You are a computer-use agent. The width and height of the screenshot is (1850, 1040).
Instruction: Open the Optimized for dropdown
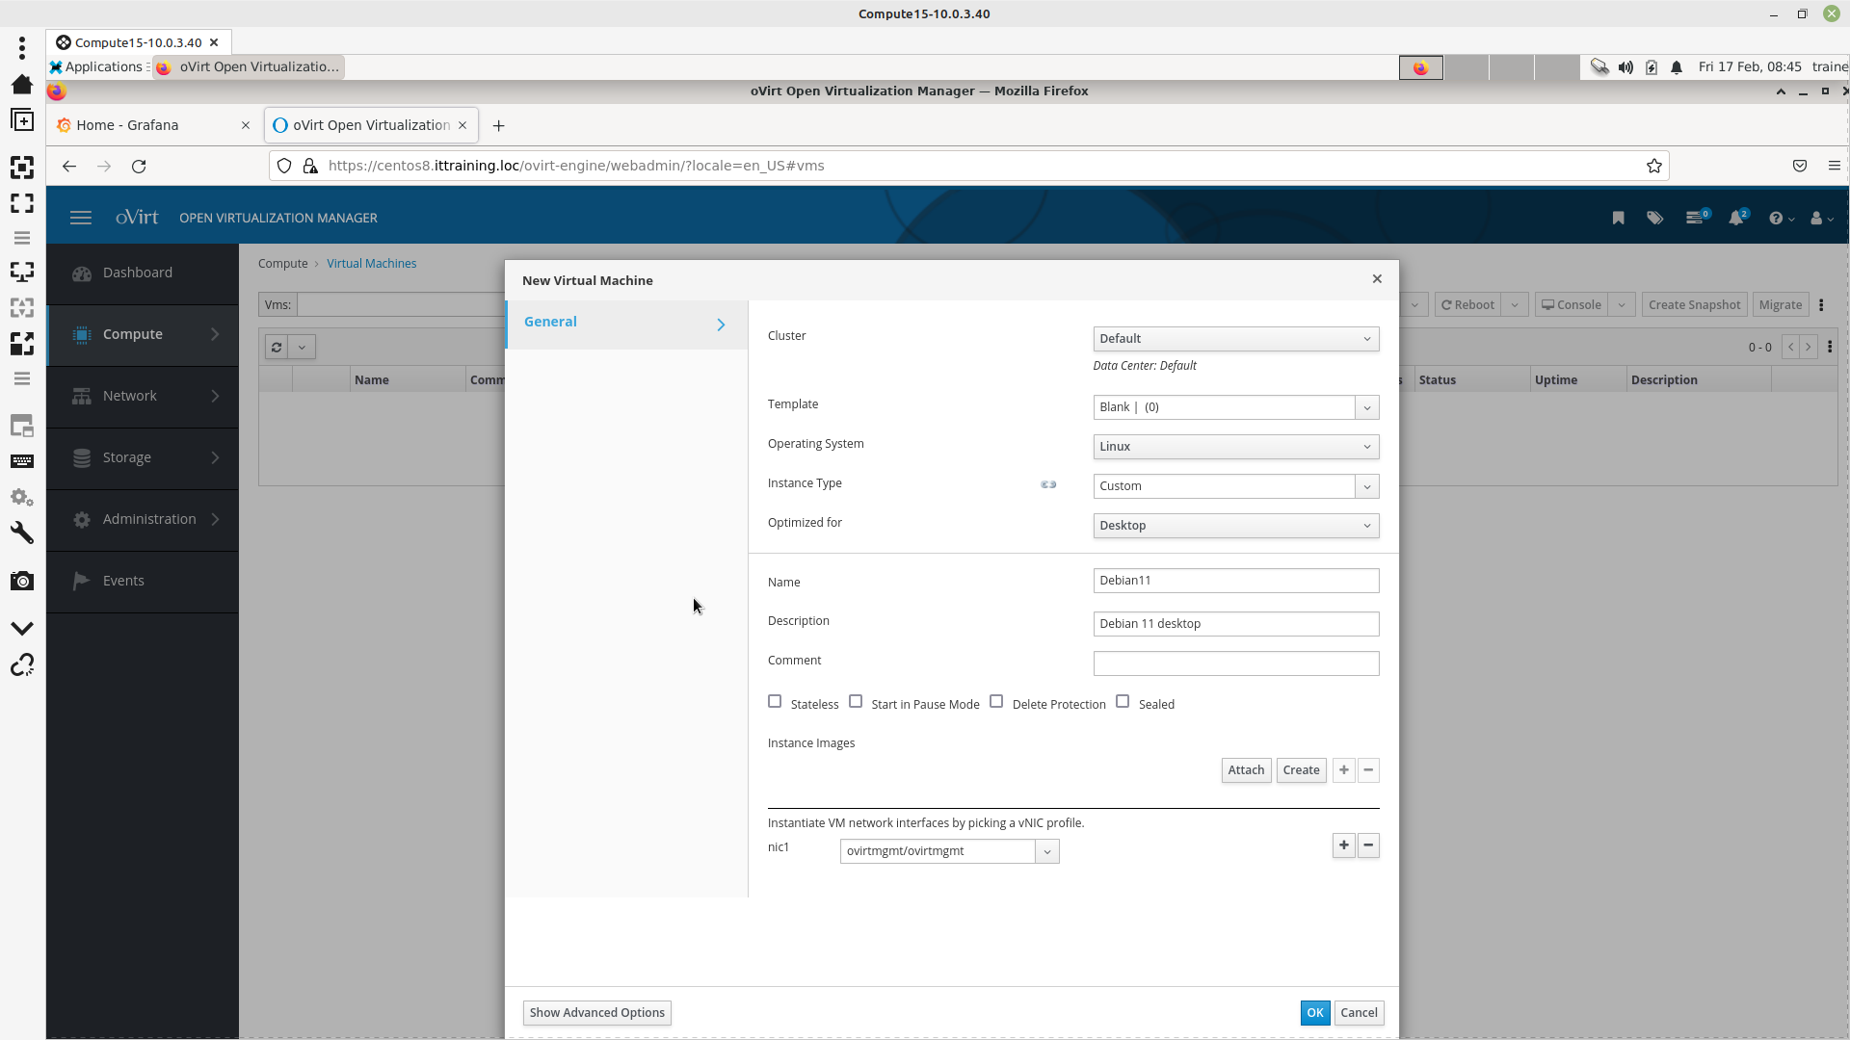pos(1235,526)
